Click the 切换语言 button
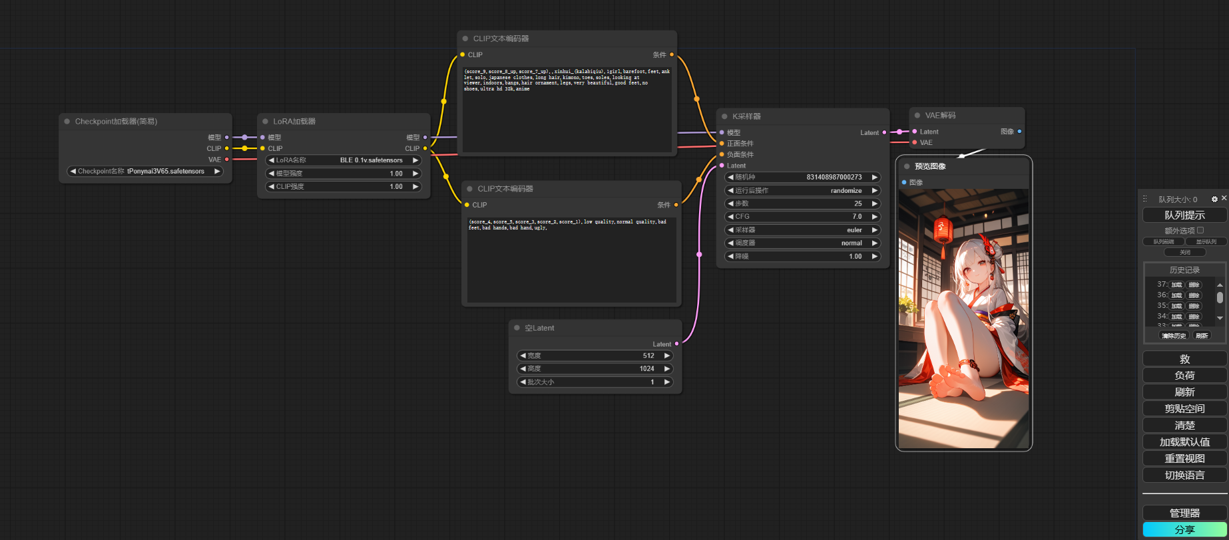The image size is (1229, 540). pyautogui.click(x=1184, y=475)
